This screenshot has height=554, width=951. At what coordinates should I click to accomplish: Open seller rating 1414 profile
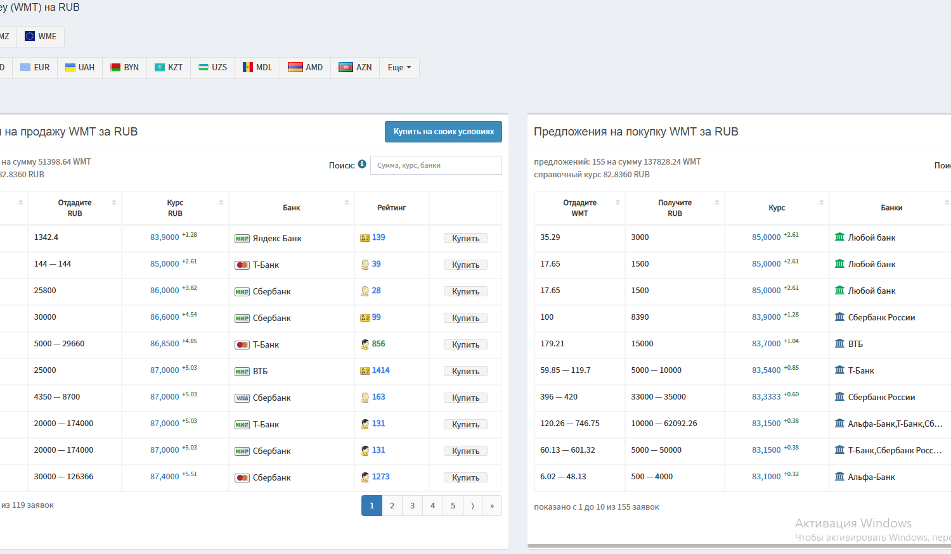pyautogui.click(x=381, y=370)
